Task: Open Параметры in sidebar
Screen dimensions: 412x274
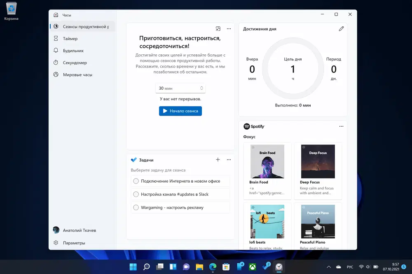Action: pos(83,243)
